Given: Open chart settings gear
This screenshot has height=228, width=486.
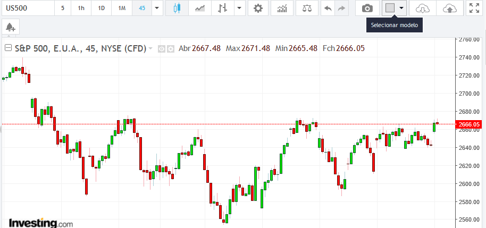Looking at the screenshot, I should (x=258, y=8).
